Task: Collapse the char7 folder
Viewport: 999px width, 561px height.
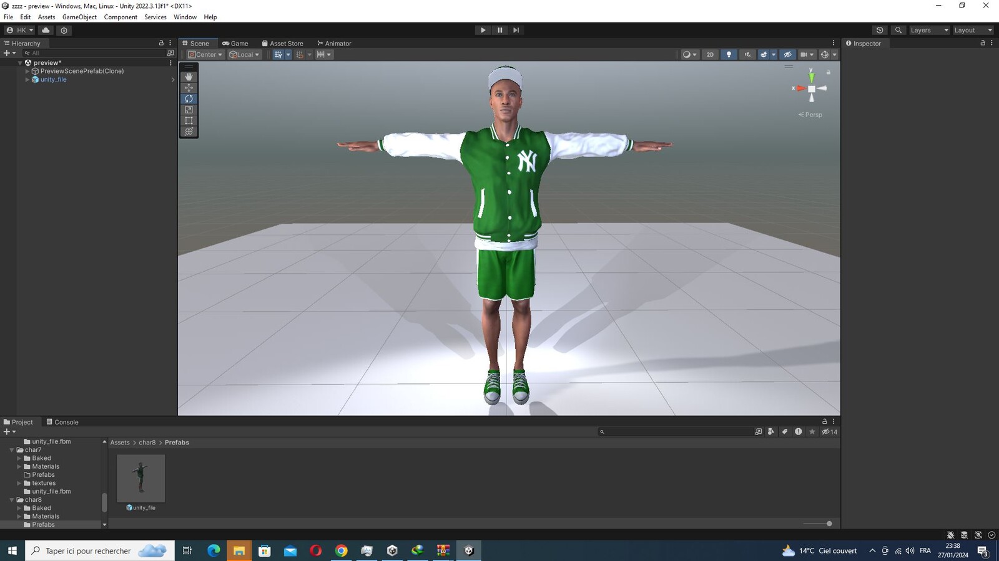Action: coord(12,450)
